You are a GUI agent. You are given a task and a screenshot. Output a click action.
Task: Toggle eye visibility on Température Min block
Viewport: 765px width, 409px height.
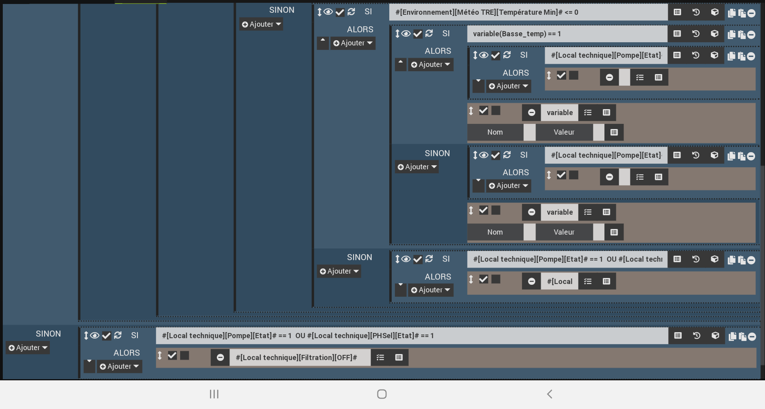tap(328, 12)
